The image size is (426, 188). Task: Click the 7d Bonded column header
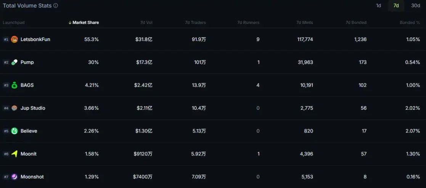coord(356,23)
